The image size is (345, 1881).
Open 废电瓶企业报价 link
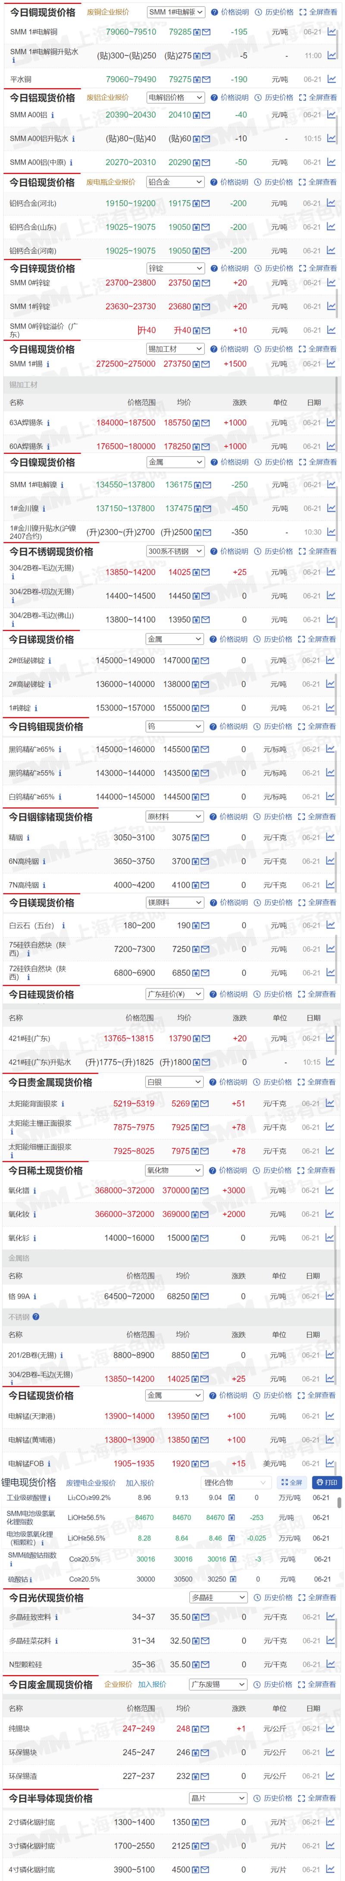(x=111, y=182)
